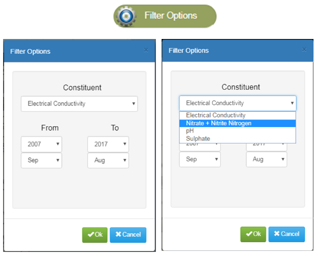Open Sep month dropdown in right dialog
The width and height of the screenshot is (317, 255).
pos(200,160)
